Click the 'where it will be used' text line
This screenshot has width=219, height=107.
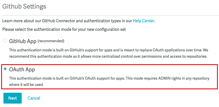[27, 85]
